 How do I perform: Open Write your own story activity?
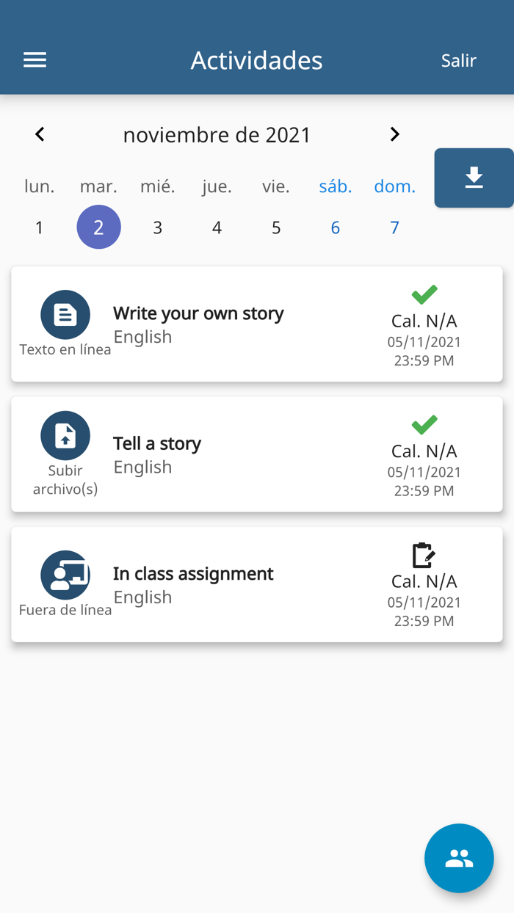[198, 313]
